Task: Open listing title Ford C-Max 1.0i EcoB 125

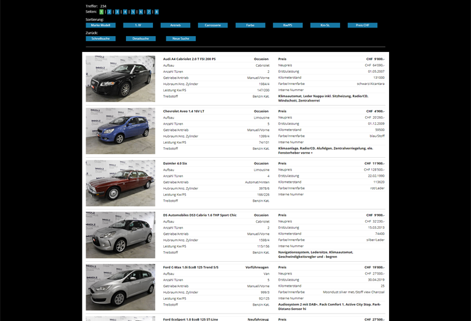Action: (x=191, y=267)
